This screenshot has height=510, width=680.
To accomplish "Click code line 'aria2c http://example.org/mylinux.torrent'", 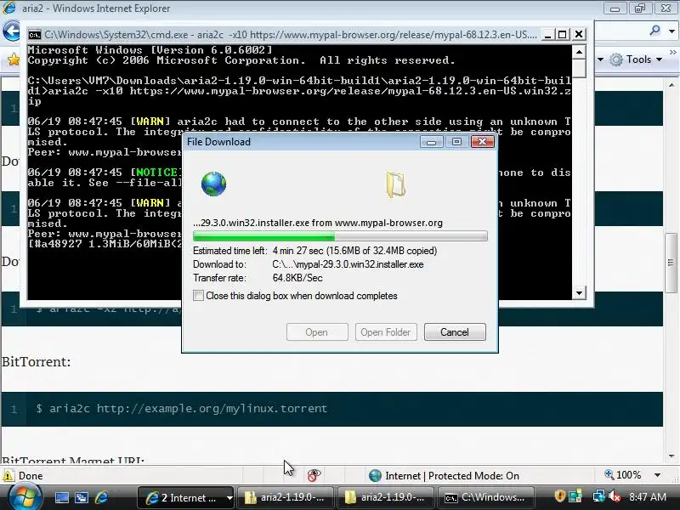I will point(188,409).
